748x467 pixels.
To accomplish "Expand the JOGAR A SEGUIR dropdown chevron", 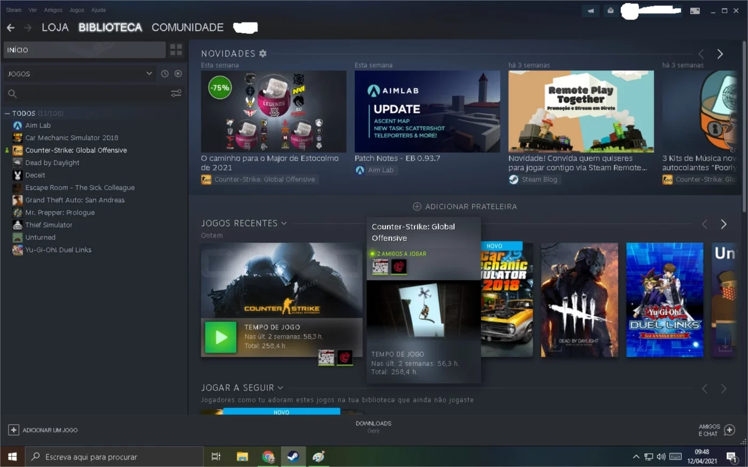I will pos(280,388).
